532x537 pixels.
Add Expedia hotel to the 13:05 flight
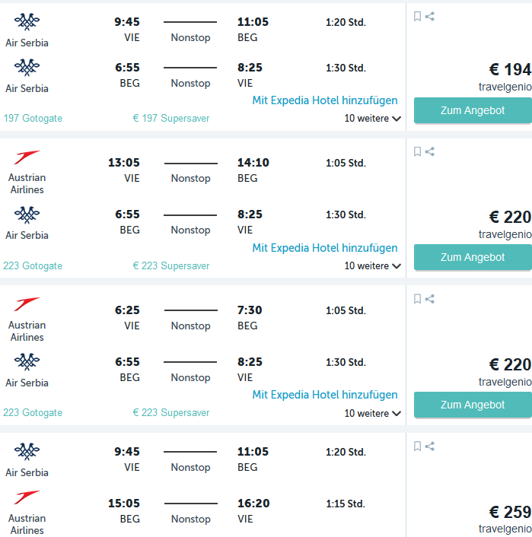[325, 248]
